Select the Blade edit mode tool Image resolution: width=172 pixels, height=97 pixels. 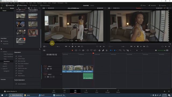coord(83,50)
